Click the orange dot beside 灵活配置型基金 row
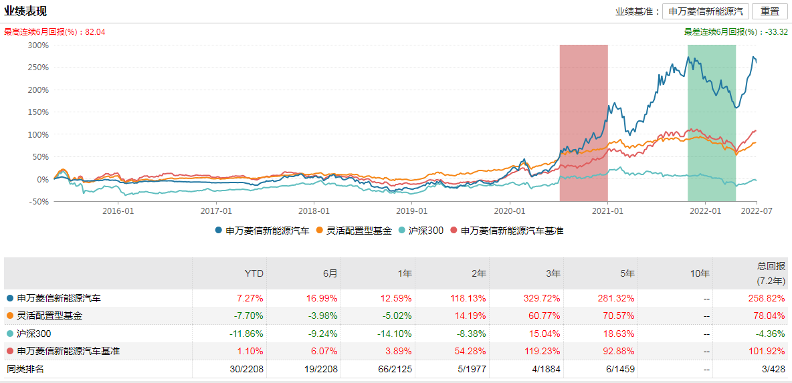 point(9,315)
